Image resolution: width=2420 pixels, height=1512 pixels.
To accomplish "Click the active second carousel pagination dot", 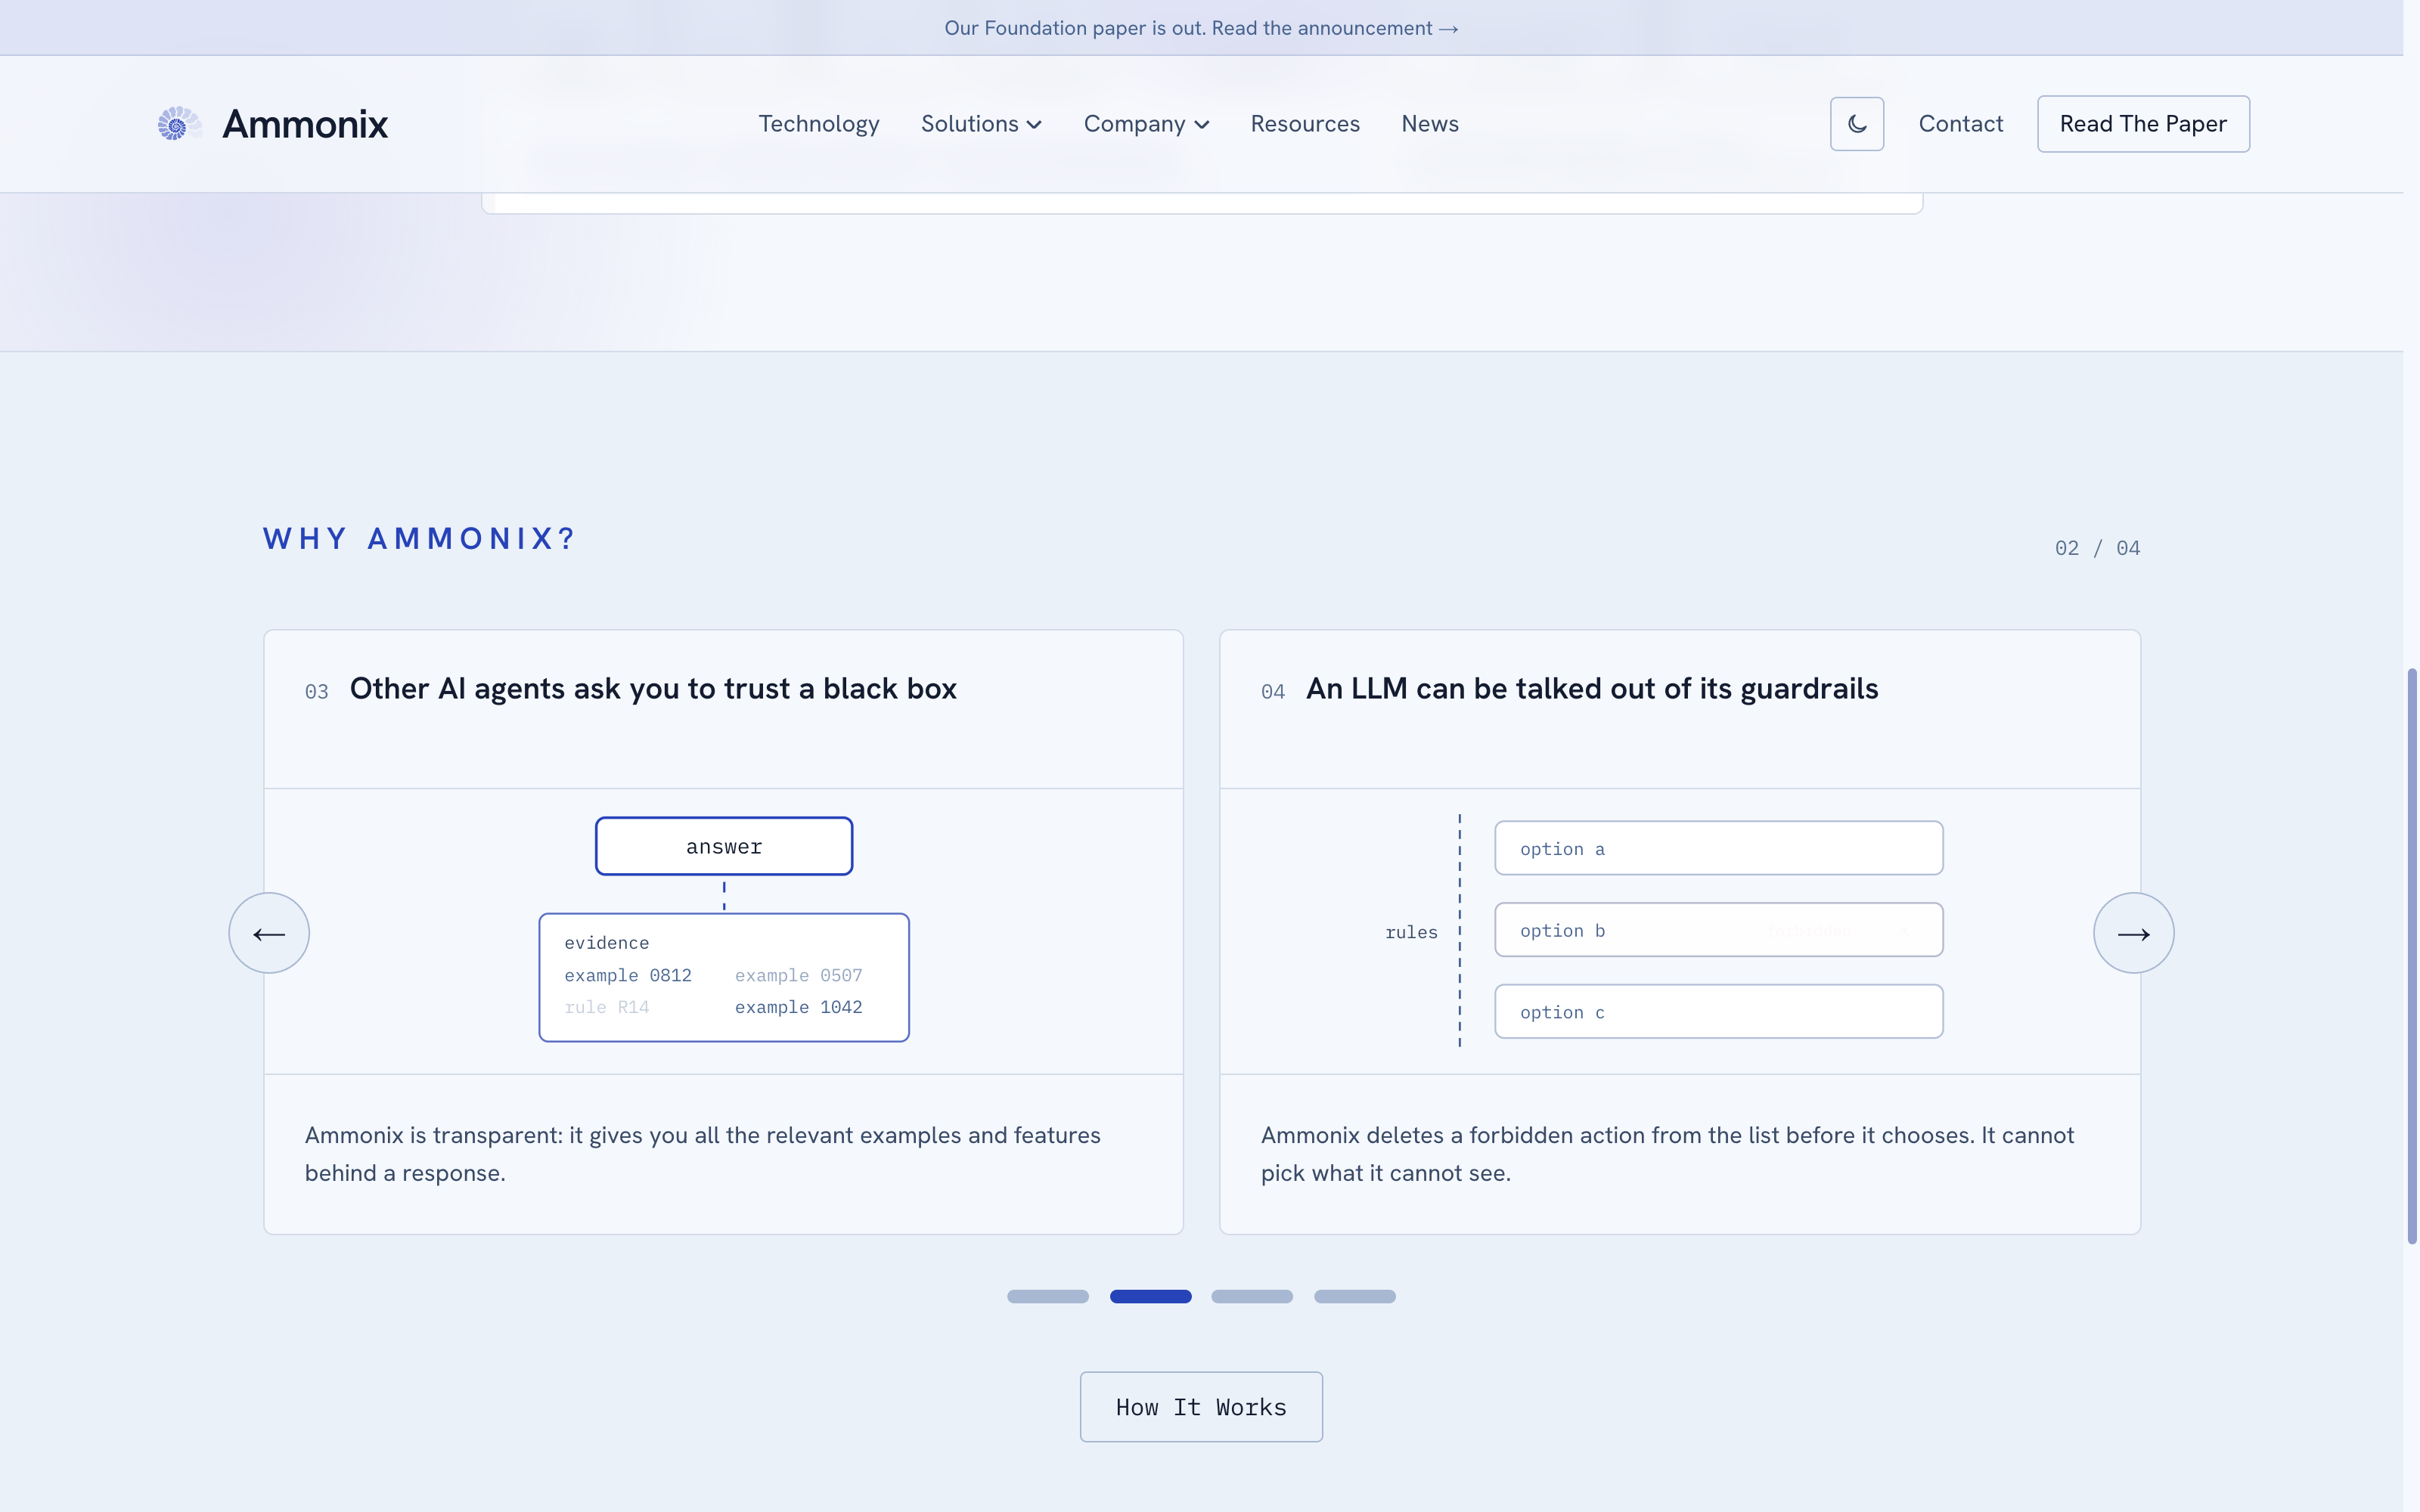I will (x=1150, y=1296).
